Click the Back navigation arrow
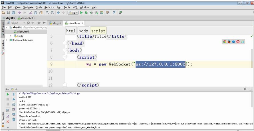The image size is (254, 131). coord(58,12)
